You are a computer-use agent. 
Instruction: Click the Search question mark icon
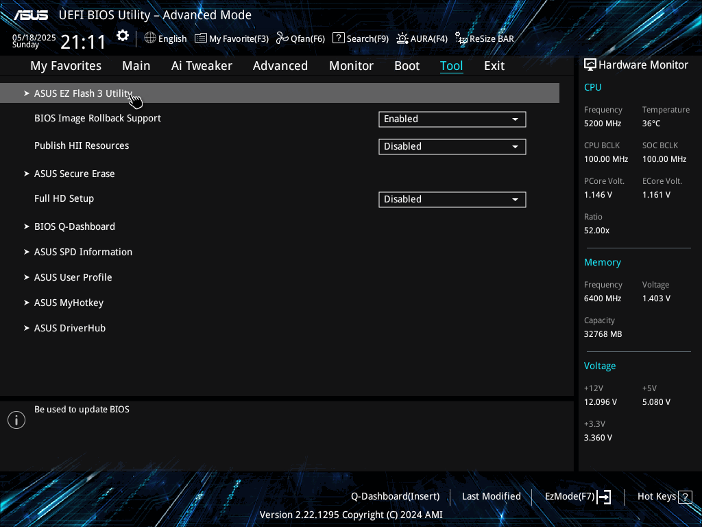click(x=339, y=38)
